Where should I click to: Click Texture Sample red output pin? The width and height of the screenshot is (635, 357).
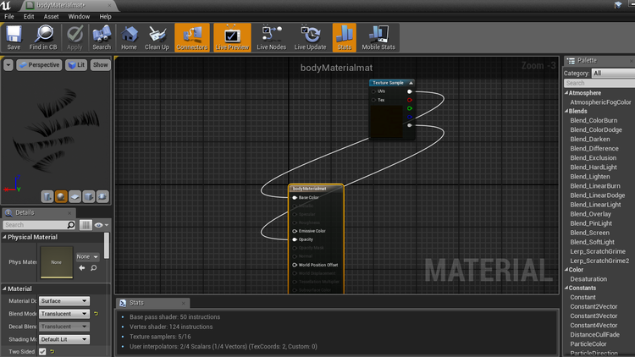tap(410, 100)
